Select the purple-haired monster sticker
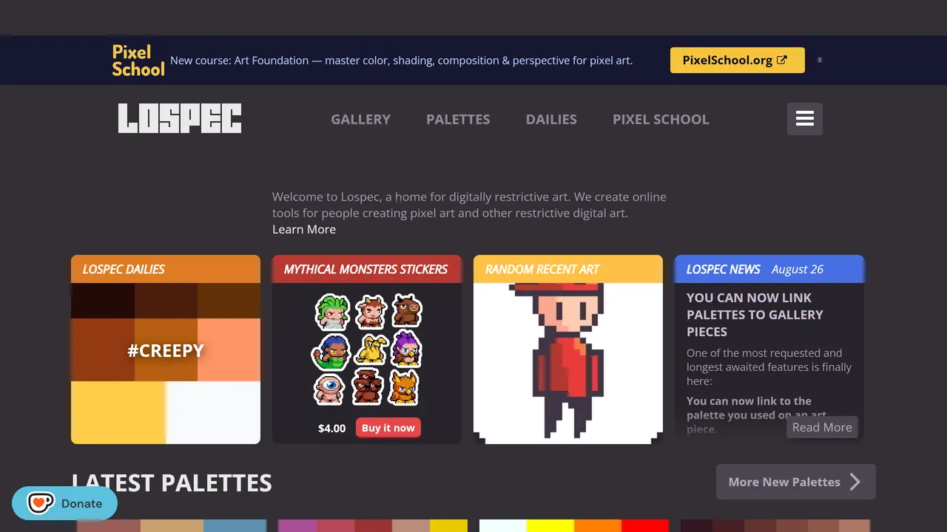Screen dimensions: 947x532 [405, 349]
